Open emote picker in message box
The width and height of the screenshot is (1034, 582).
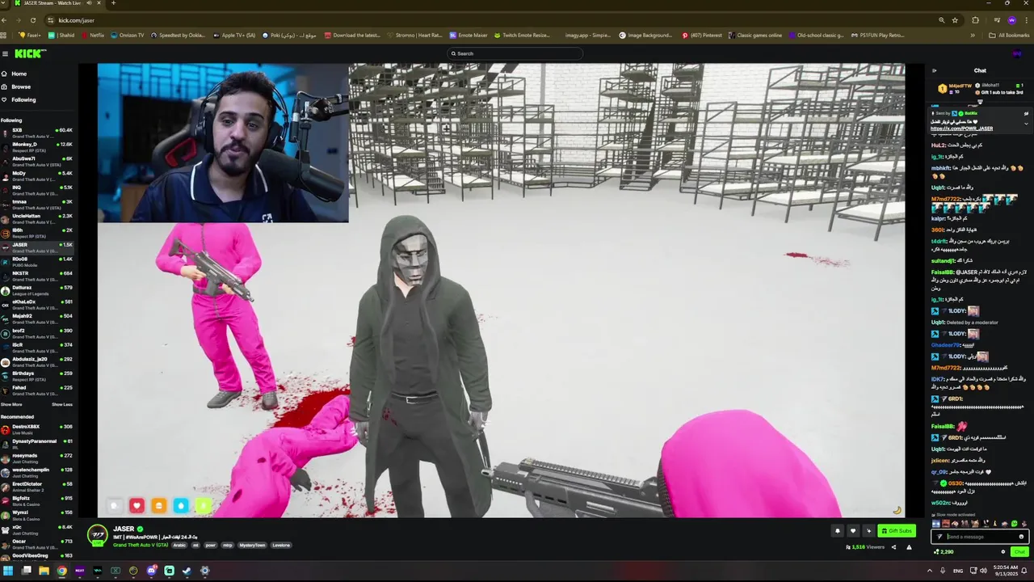tap(1021, 537)
